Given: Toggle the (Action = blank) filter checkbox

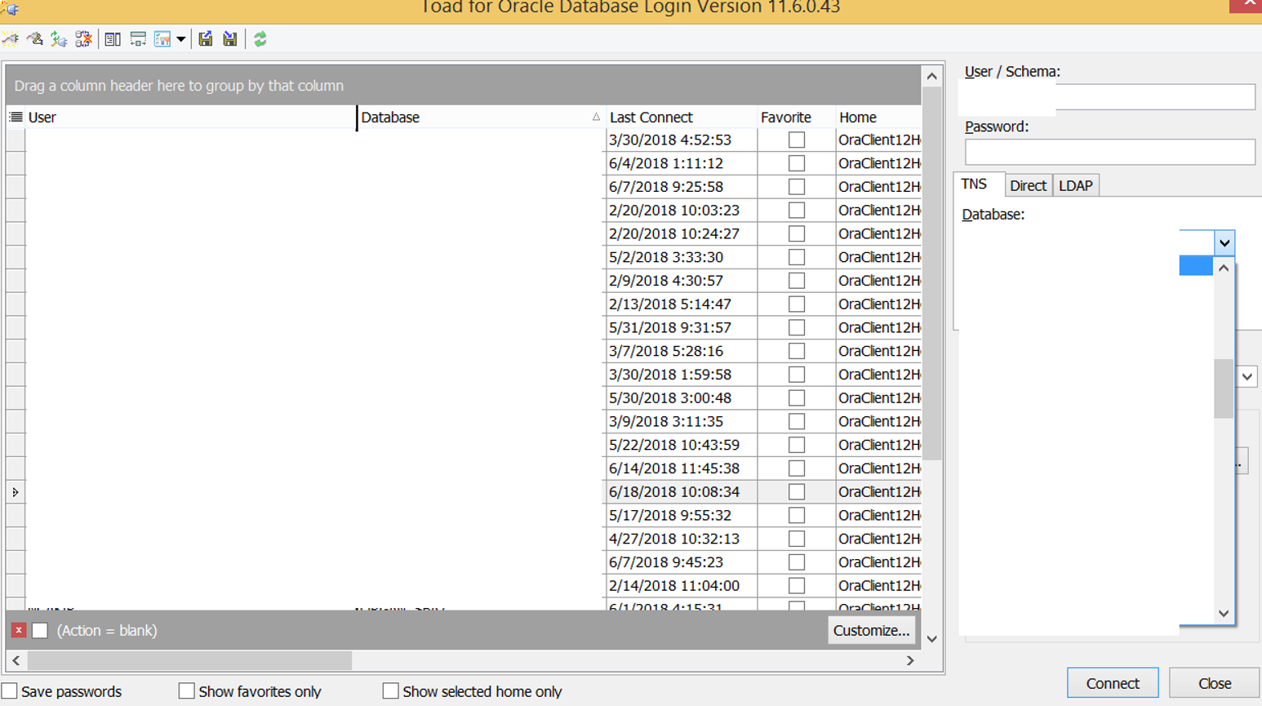Looking at the screenshot, I should [x=40, y=630].
